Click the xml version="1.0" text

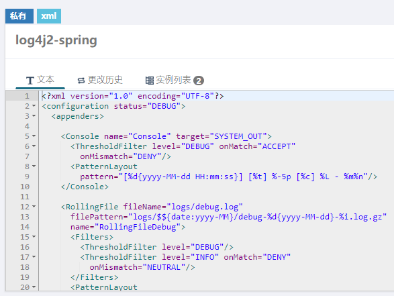click(92, 96)
